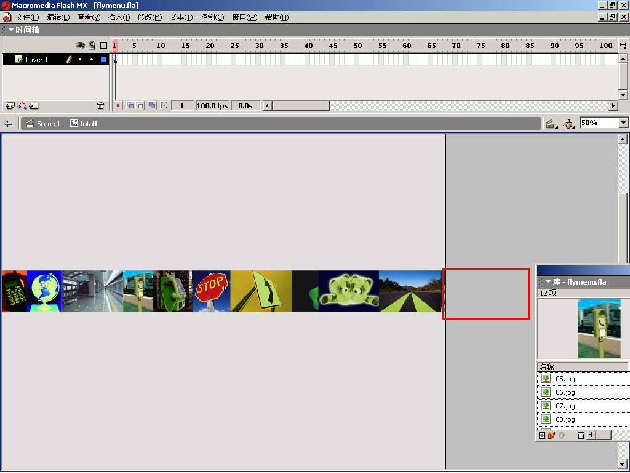Open the 查看(V) menu

(89, 17)
